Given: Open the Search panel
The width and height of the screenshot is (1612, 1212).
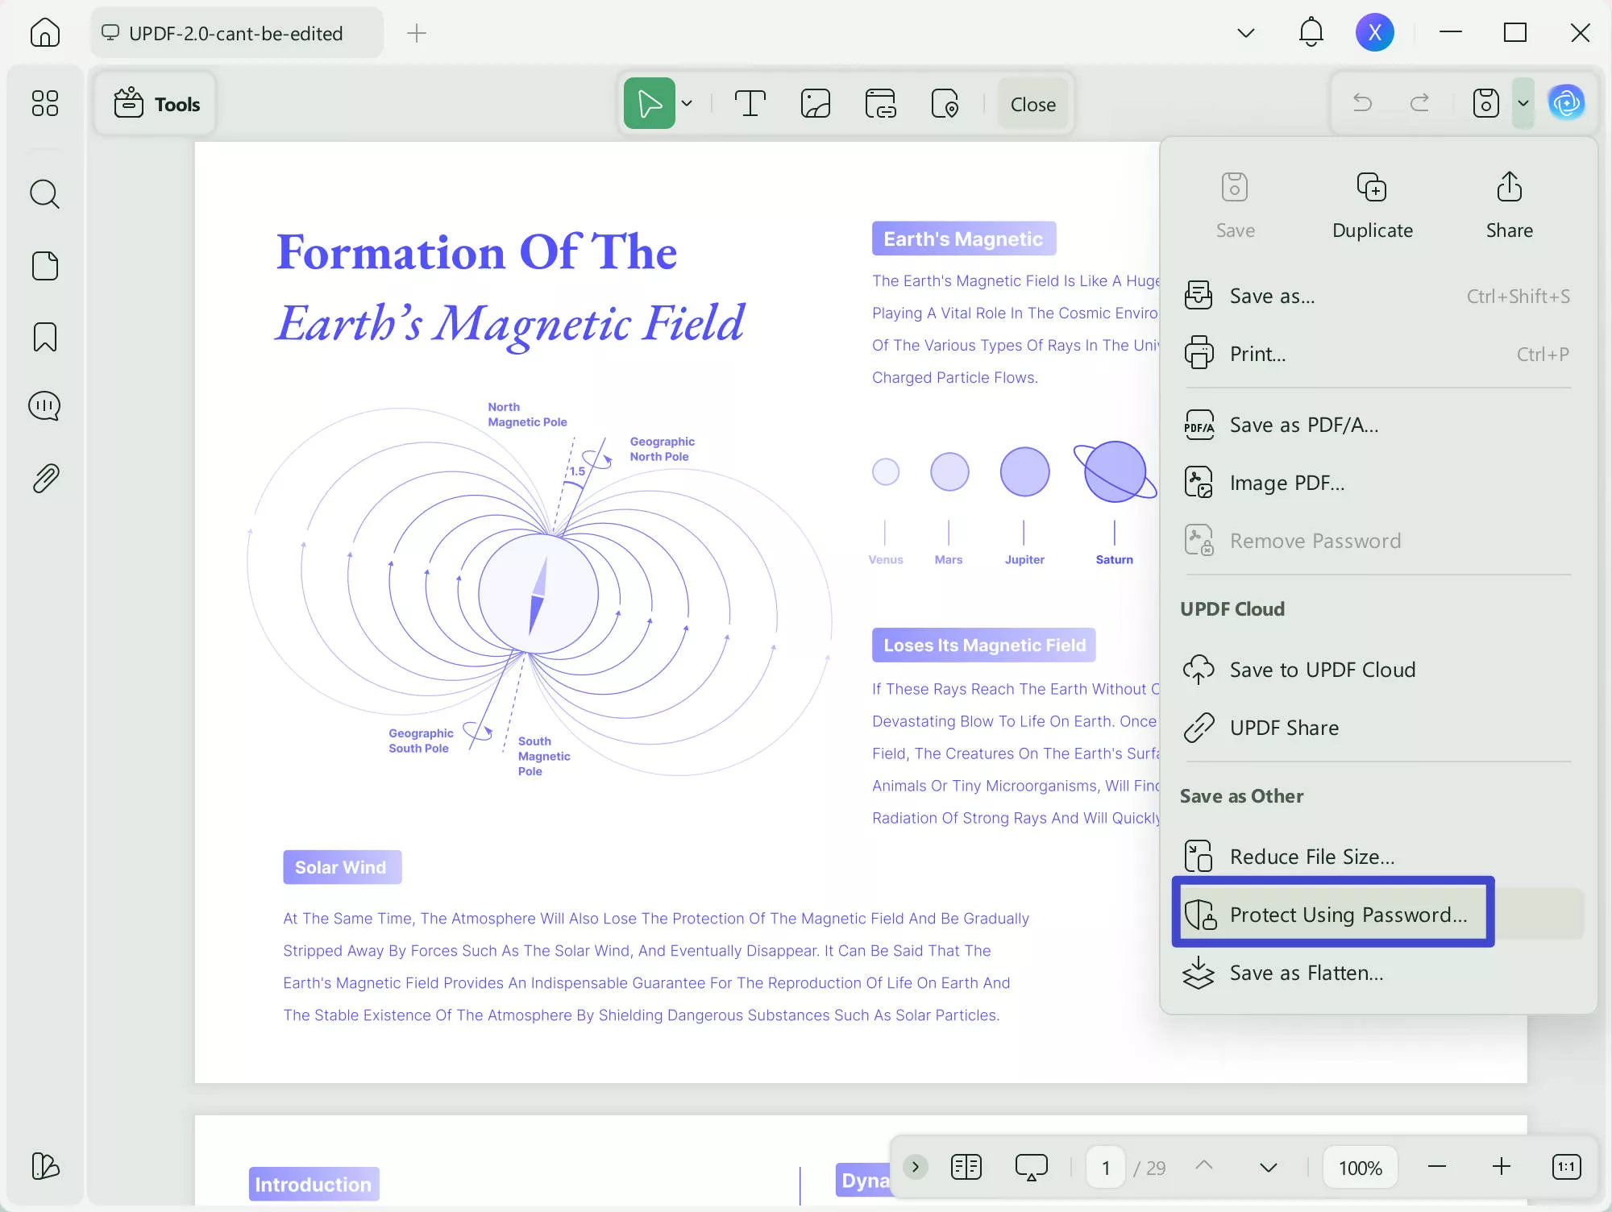Looking at the screenshot, I should click(x=44, y=193).
